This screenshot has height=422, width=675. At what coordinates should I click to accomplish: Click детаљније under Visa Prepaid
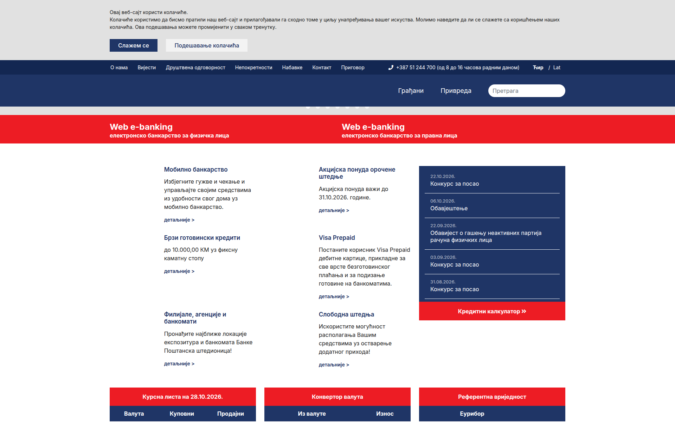coord(334,296)
